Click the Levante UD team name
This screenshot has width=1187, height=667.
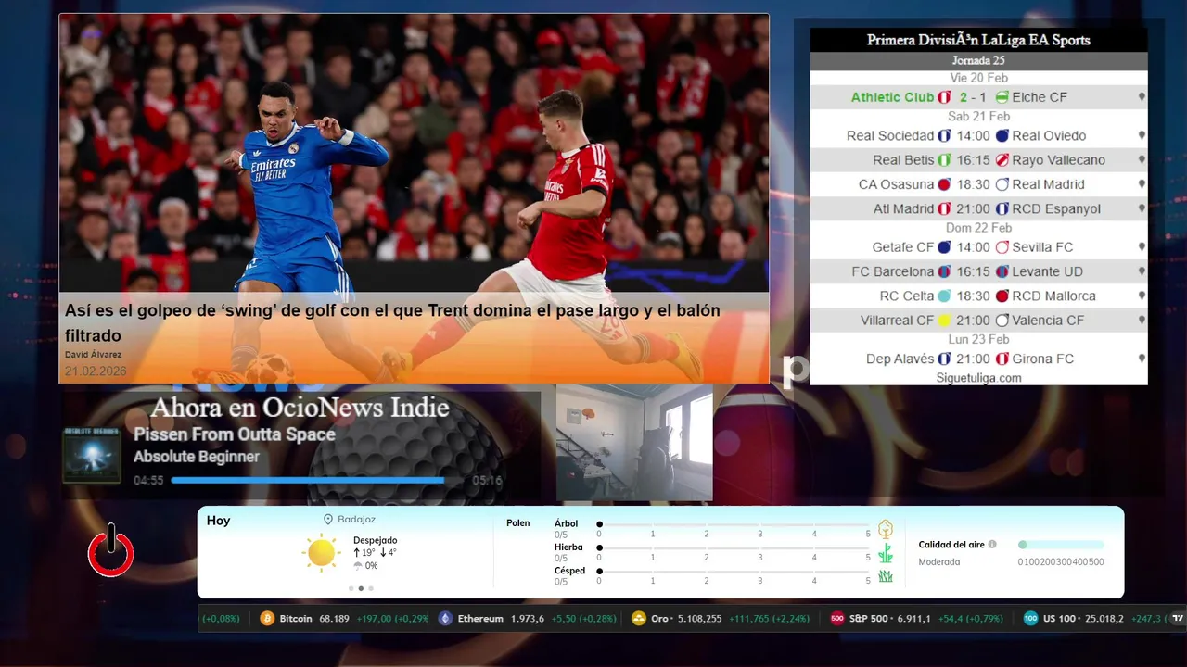pos(1047,271)
